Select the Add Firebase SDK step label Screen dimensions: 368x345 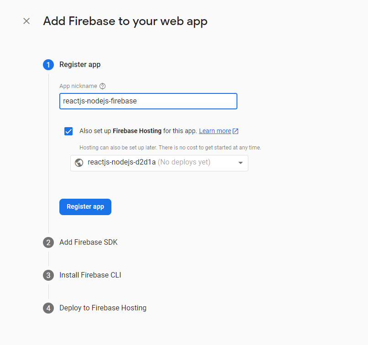tap(88, 242)
